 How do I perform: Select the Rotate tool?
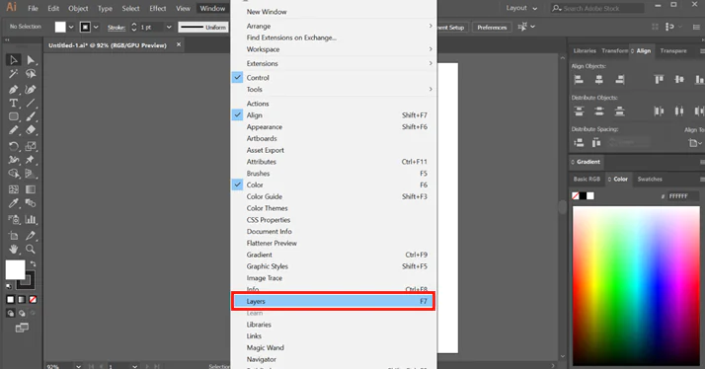pyautogui.click(x=14, y=146)
